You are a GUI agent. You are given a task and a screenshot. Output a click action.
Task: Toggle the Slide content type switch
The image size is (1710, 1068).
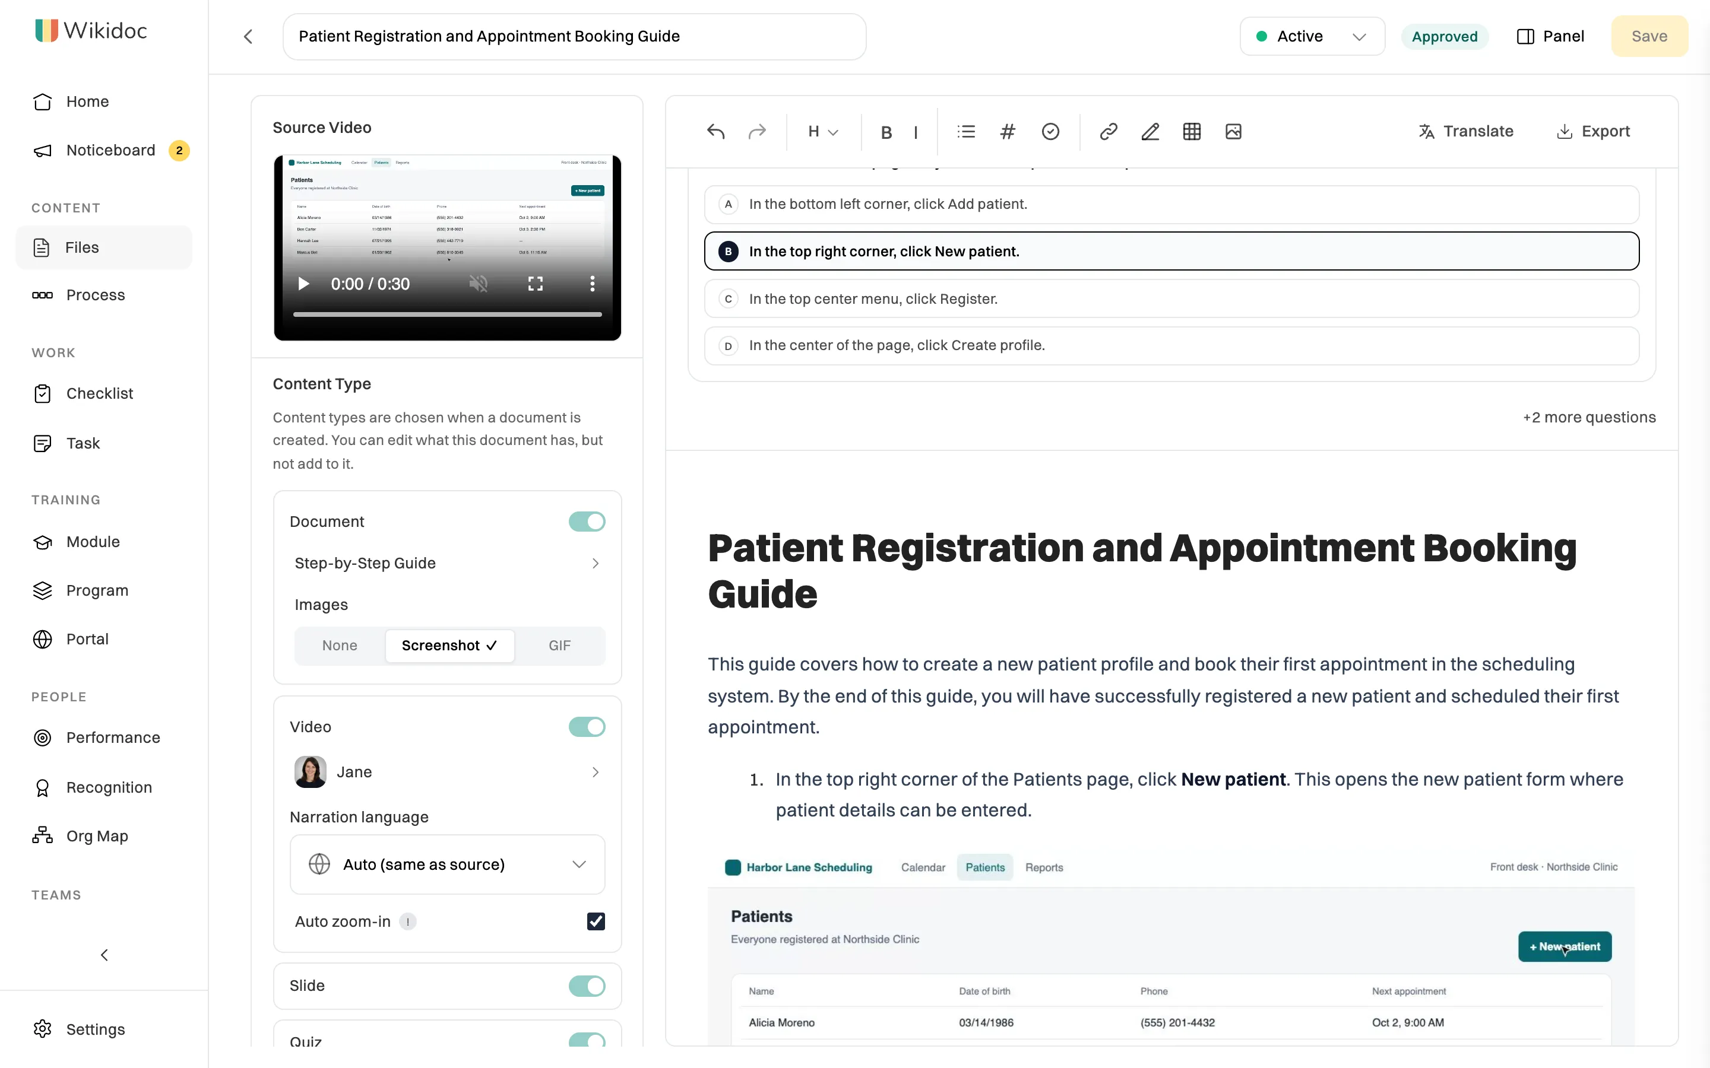[x=587, y=986]
